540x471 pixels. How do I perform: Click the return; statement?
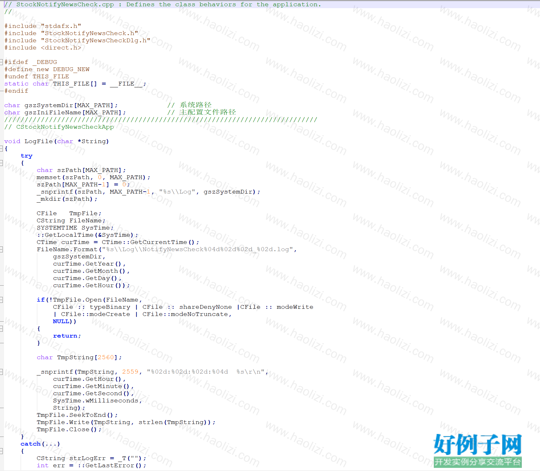[x=67, y=336]
